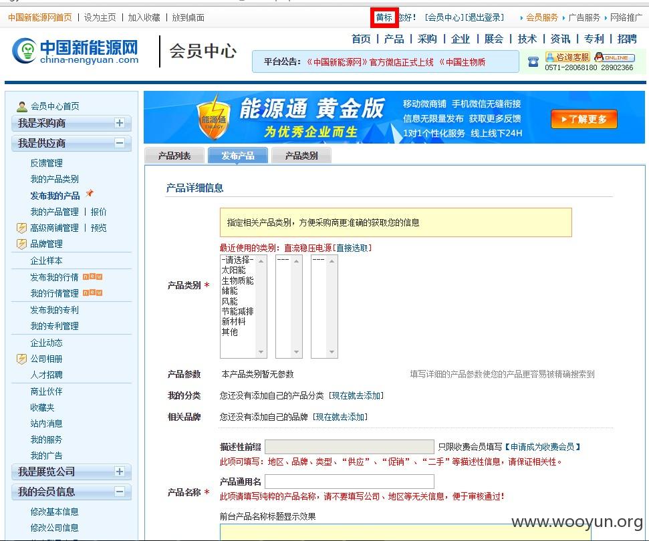Click the QQ ONLINE icon

click(x=614, y=57)
